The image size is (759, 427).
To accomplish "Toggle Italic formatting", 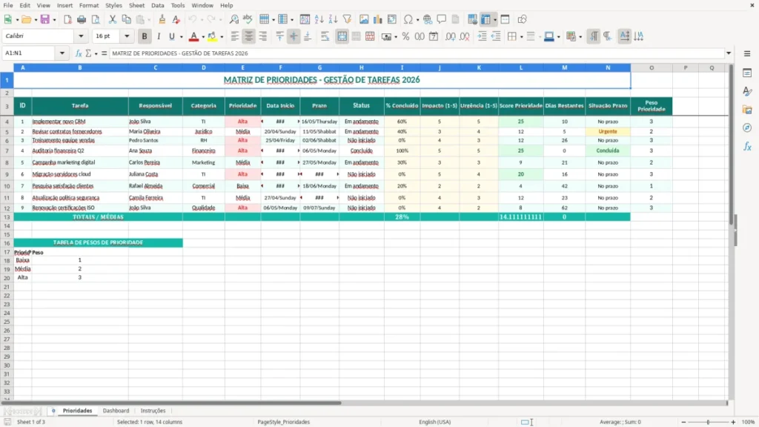I will coord(159,36).
